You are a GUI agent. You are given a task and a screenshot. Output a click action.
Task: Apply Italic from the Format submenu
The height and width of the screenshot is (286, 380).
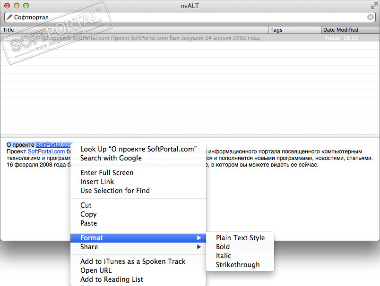pos(240,256)
